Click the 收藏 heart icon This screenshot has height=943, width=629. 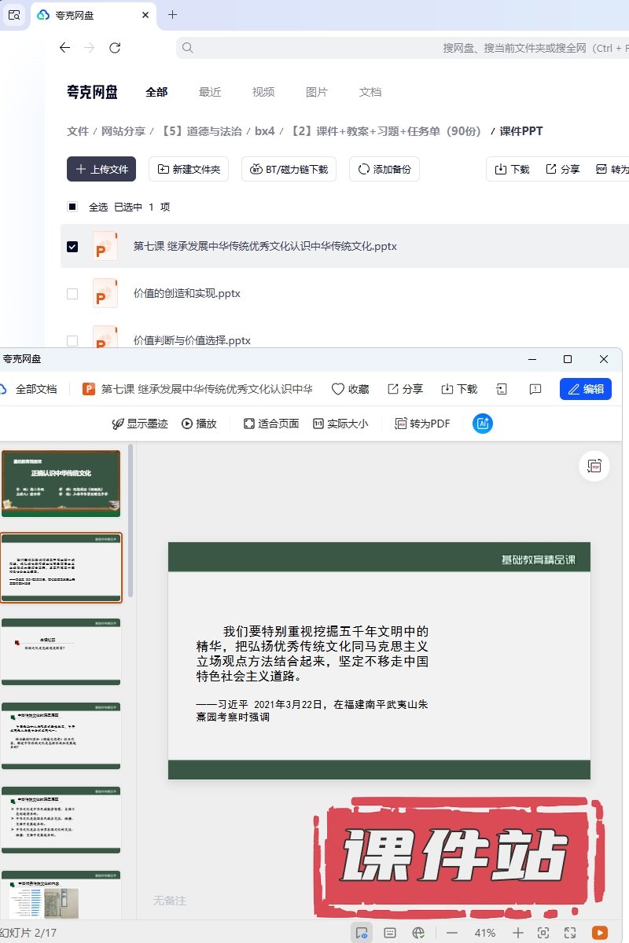point(338,389)
